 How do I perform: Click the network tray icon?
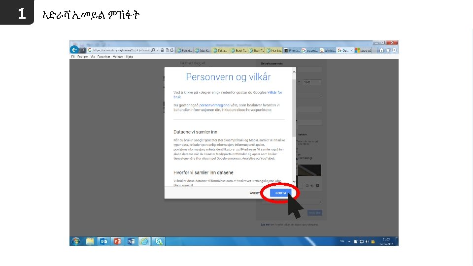tap(361, 241)
